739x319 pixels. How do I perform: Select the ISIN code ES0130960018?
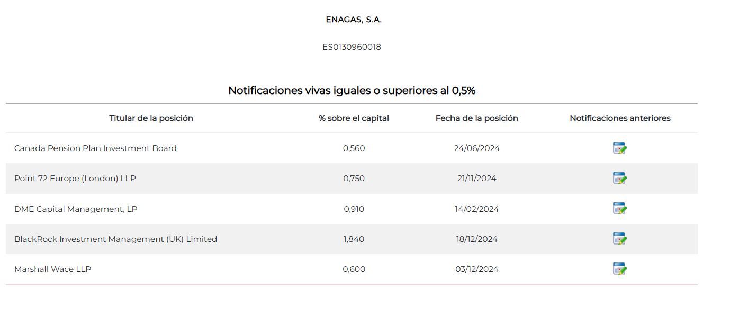pyautogui.click(x=352, y=47)
